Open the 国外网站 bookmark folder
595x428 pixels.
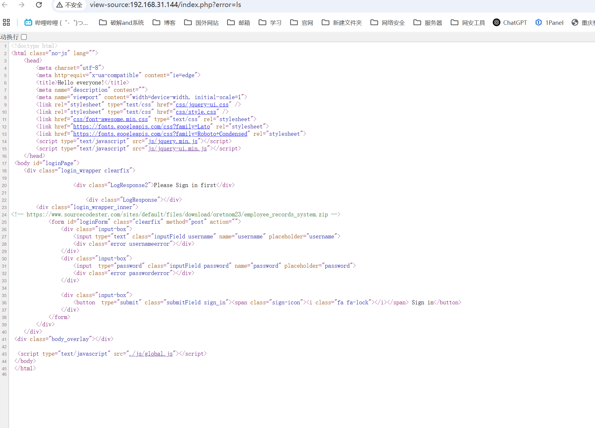(201, 23)
